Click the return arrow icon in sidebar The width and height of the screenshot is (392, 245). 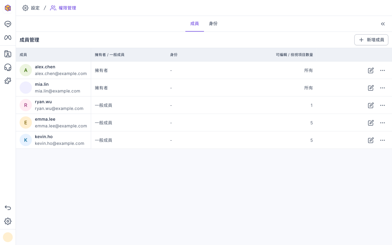[x=8, y=208]
